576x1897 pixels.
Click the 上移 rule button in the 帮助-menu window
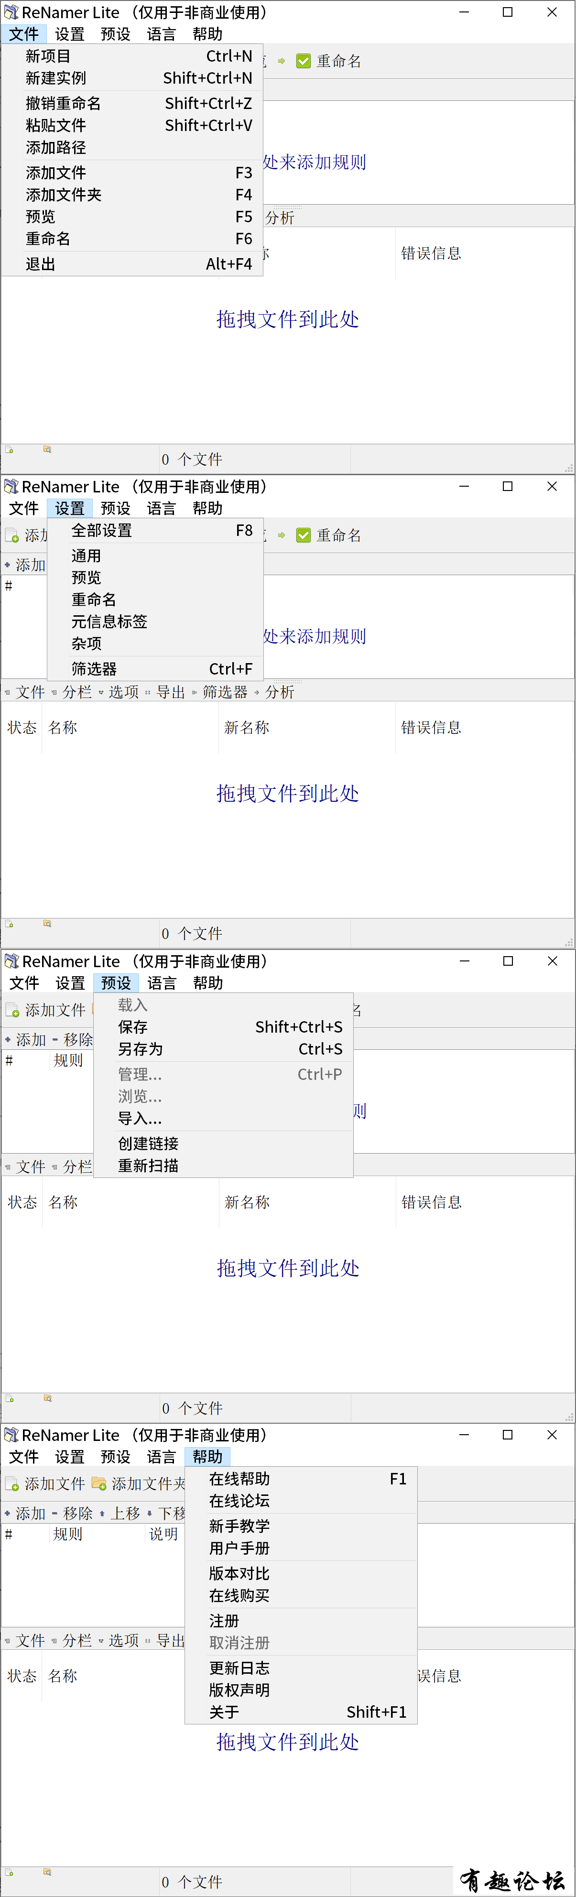click(120, 1513)
